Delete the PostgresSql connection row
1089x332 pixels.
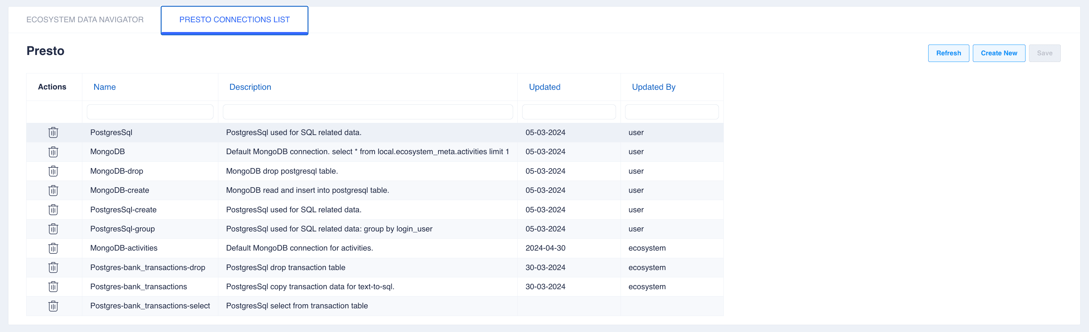click(x=53, y=133)
